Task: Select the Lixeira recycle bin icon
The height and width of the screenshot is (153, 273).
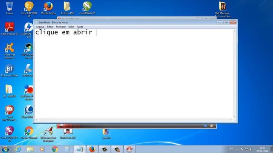Action: pos(9,8)
